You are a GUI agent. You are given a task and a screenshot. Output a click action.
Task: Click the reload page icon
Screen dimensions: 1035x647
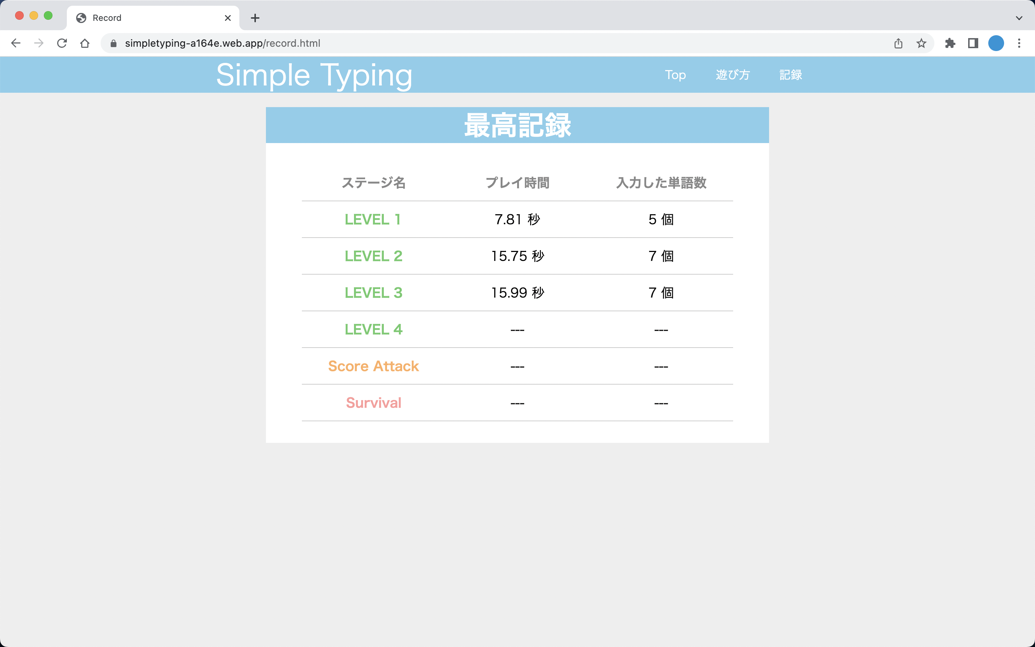(x=62, y=43)
